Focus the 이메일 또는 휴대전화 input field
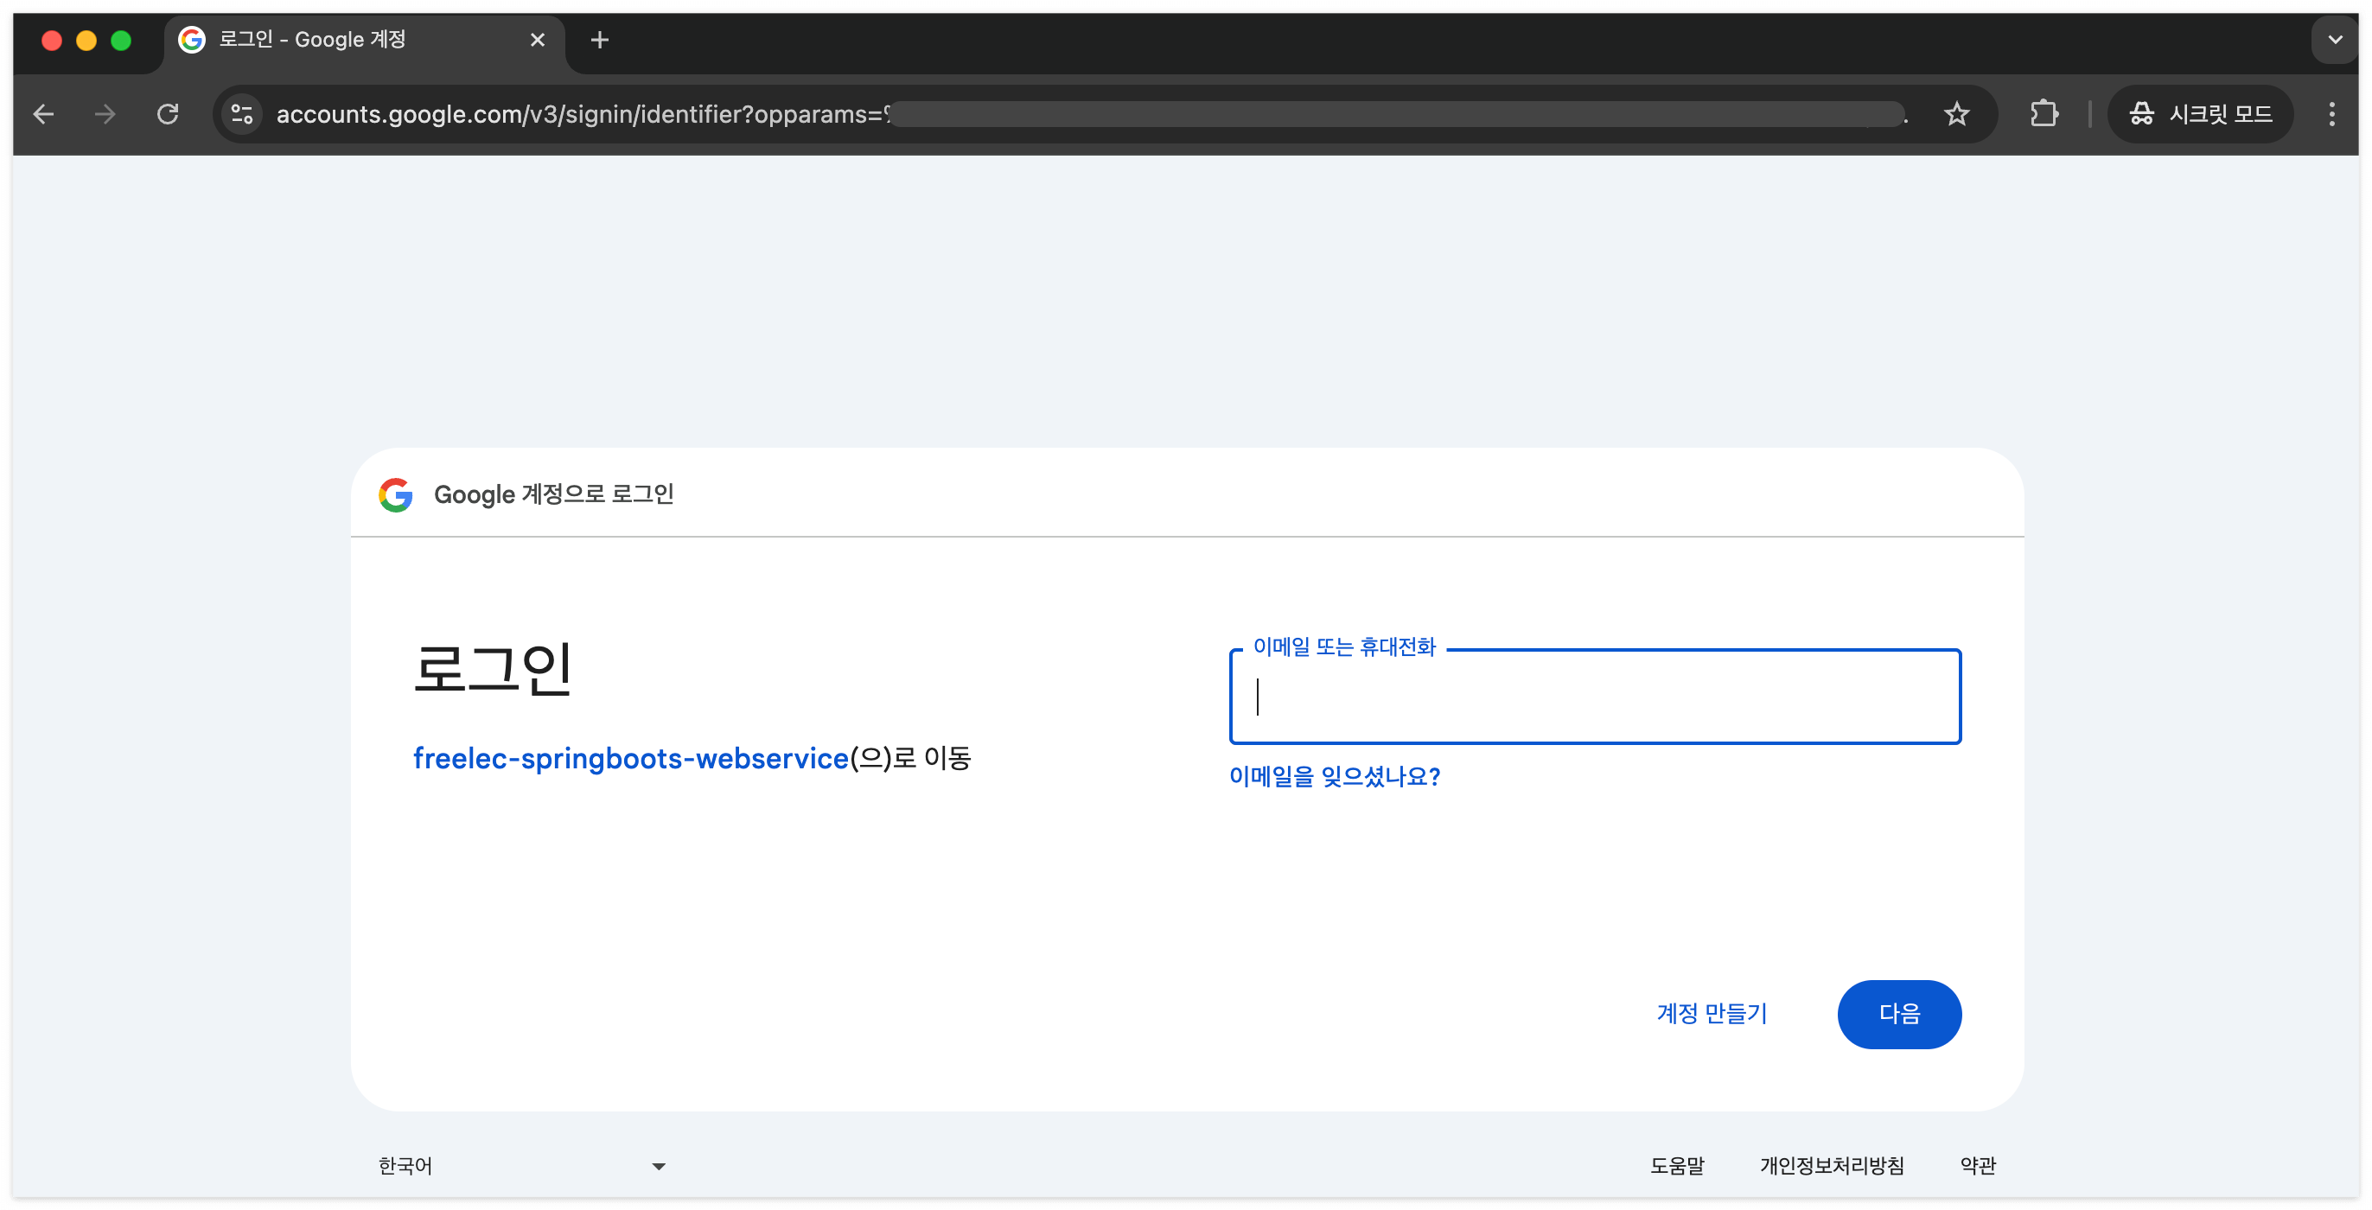The image size is (2372, 1210). 1595,697
